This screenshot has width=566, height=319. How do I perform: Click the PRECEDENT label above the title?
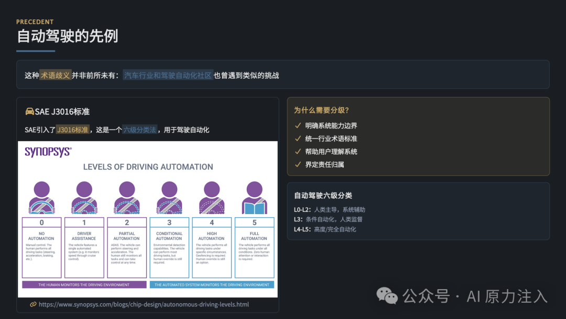35,22
